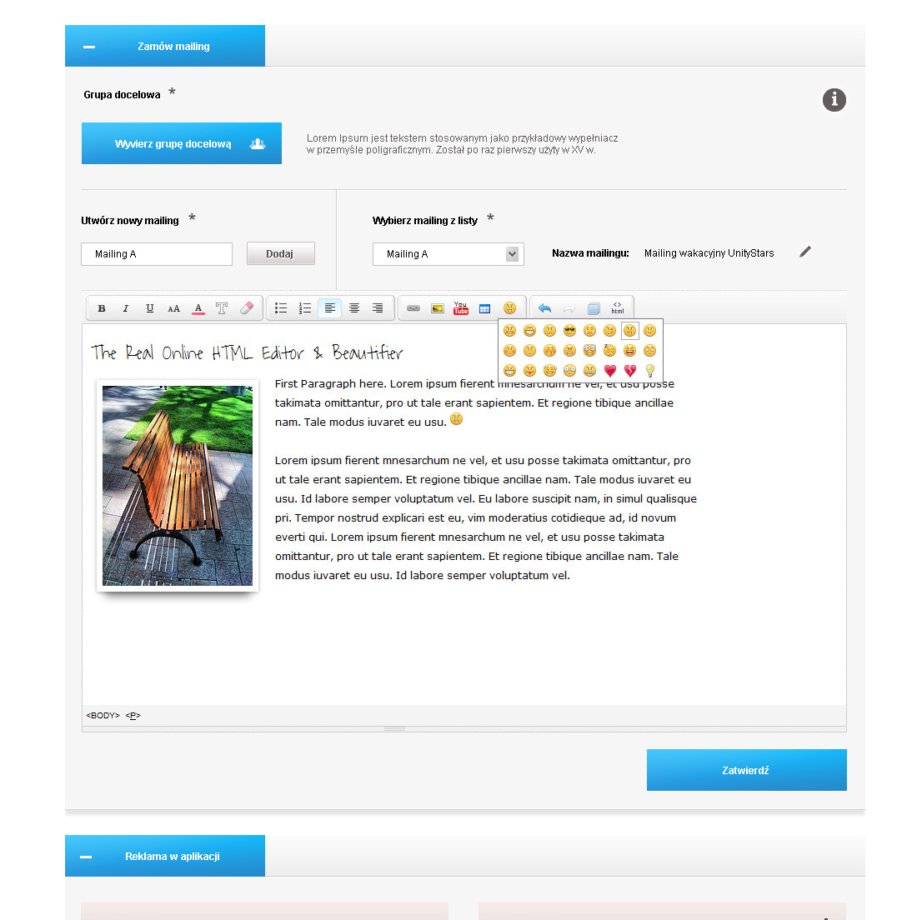Redo the last edit

click(x=569, y=308)
